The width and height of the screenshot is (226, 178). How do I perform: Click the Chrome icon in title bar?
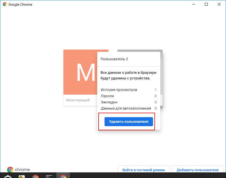tap(5, 5)
